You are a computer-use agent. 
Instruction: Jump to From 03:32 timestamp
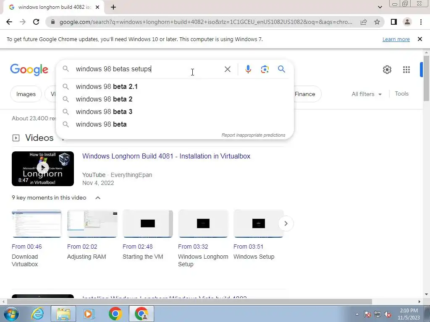(193, 247)
